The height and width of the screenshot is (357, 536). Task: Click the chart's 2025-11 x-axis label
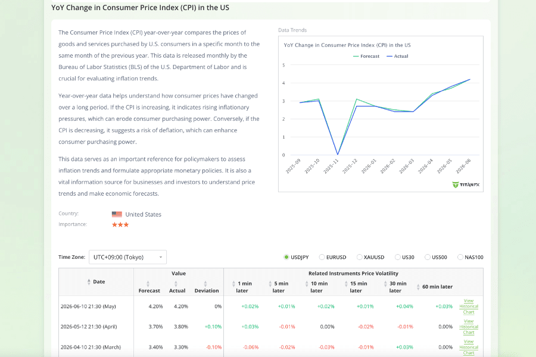(331, 166)
